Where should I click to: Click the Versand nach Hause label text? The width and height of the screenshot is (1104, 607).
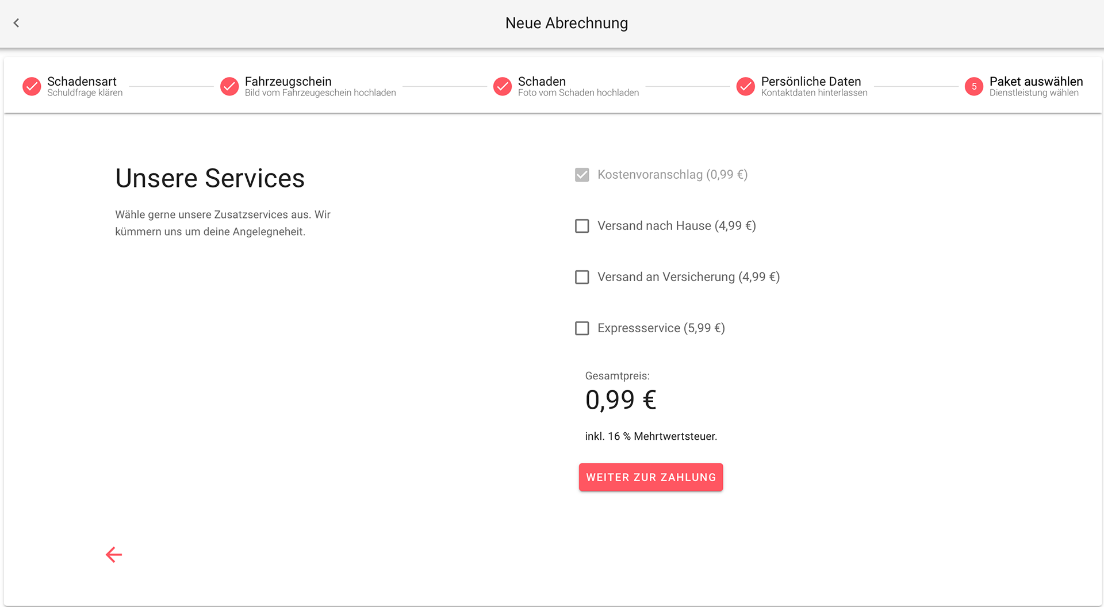point(677,226)
